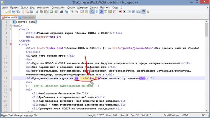Click line number 14 in the margin
This screenshot has height=118, width=210.
[6, 78]
